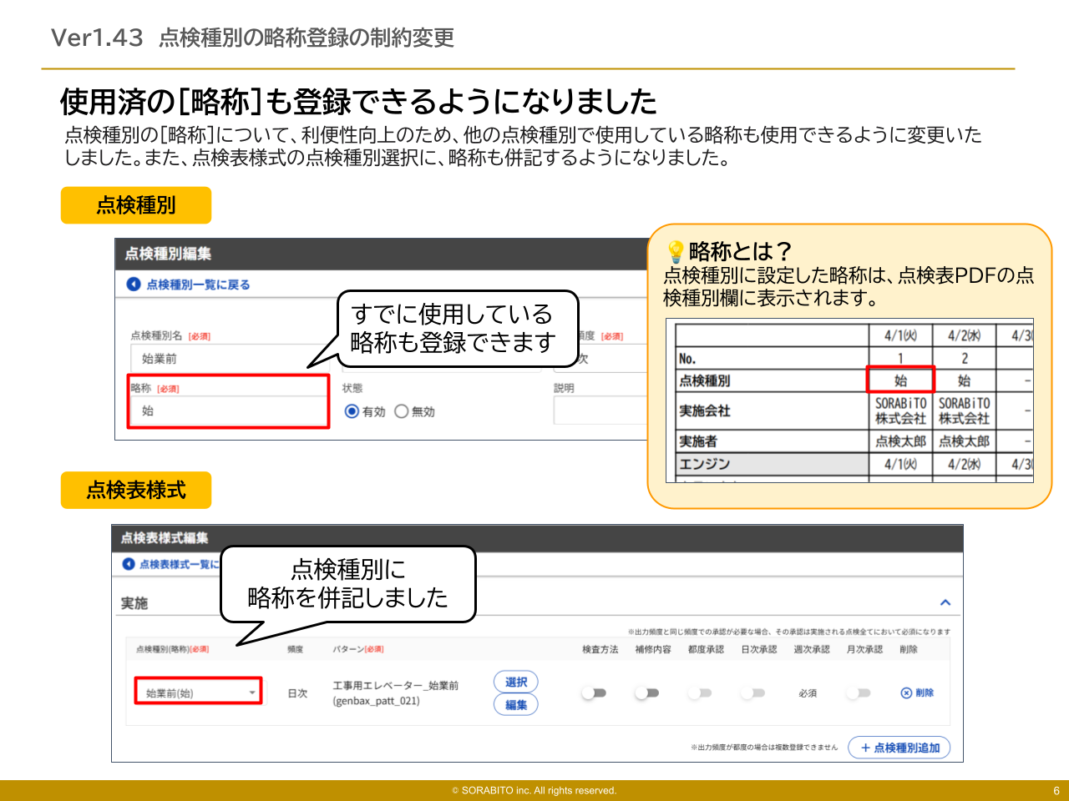Collapse the 実施 section with the chevron
The image size is (1069, 801).
pos(944,601)
